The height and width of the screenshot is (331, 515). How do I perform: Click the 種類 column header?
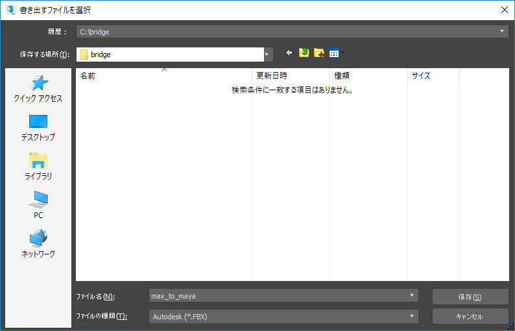(x=368, y=76)
